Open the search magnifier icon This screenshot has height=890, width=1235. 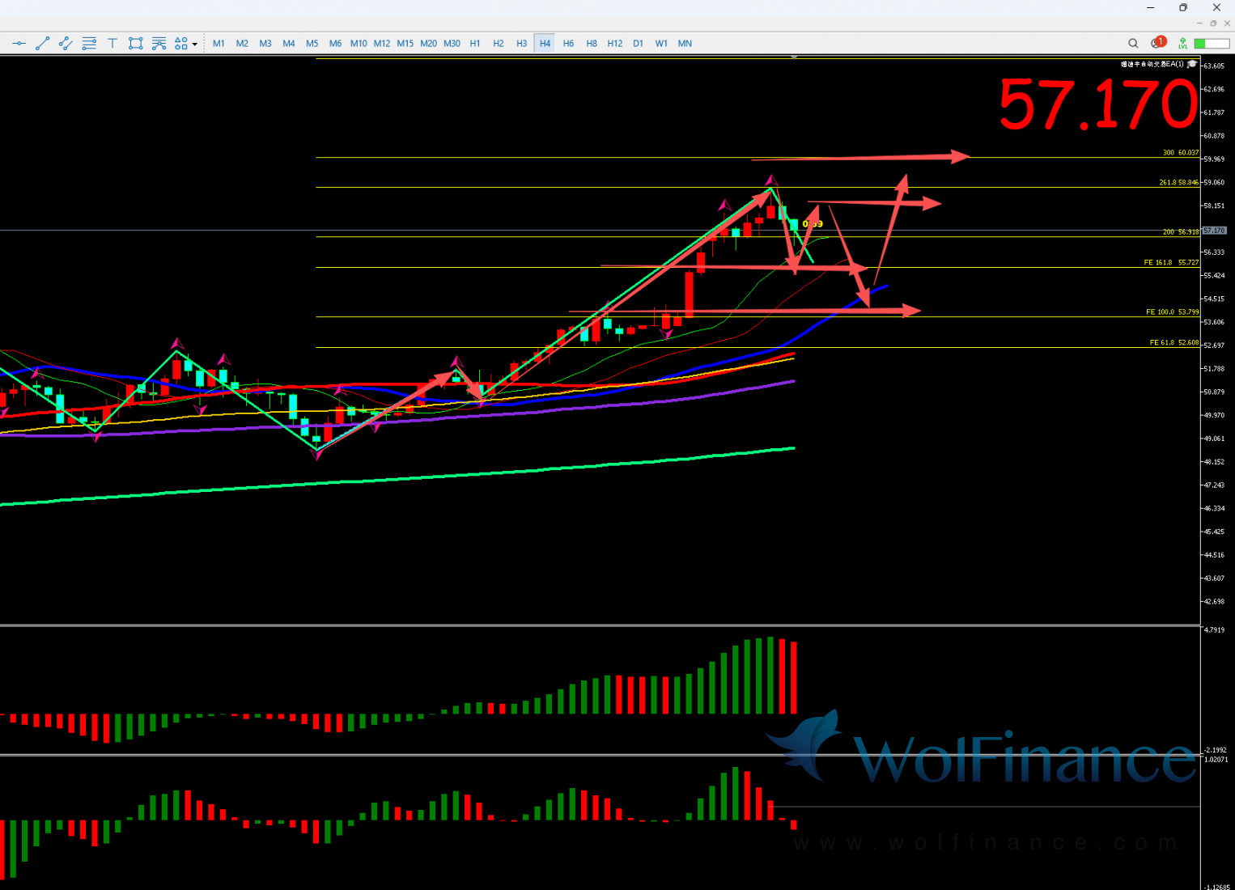click(x=1133, y=44)
